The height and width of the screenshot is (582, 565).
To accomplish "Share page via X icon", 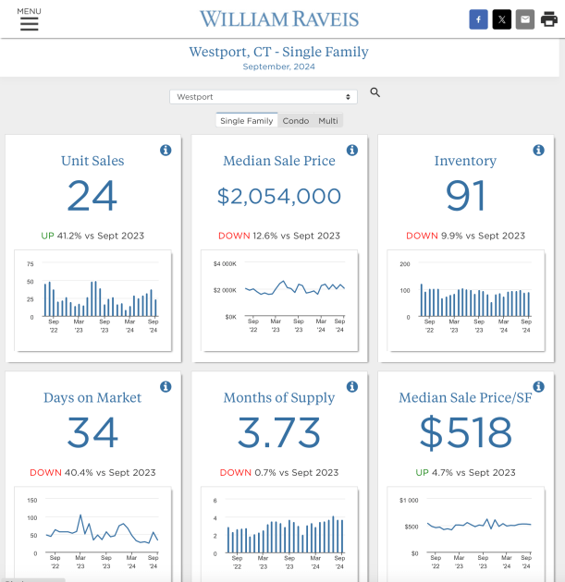I will 502,19.
